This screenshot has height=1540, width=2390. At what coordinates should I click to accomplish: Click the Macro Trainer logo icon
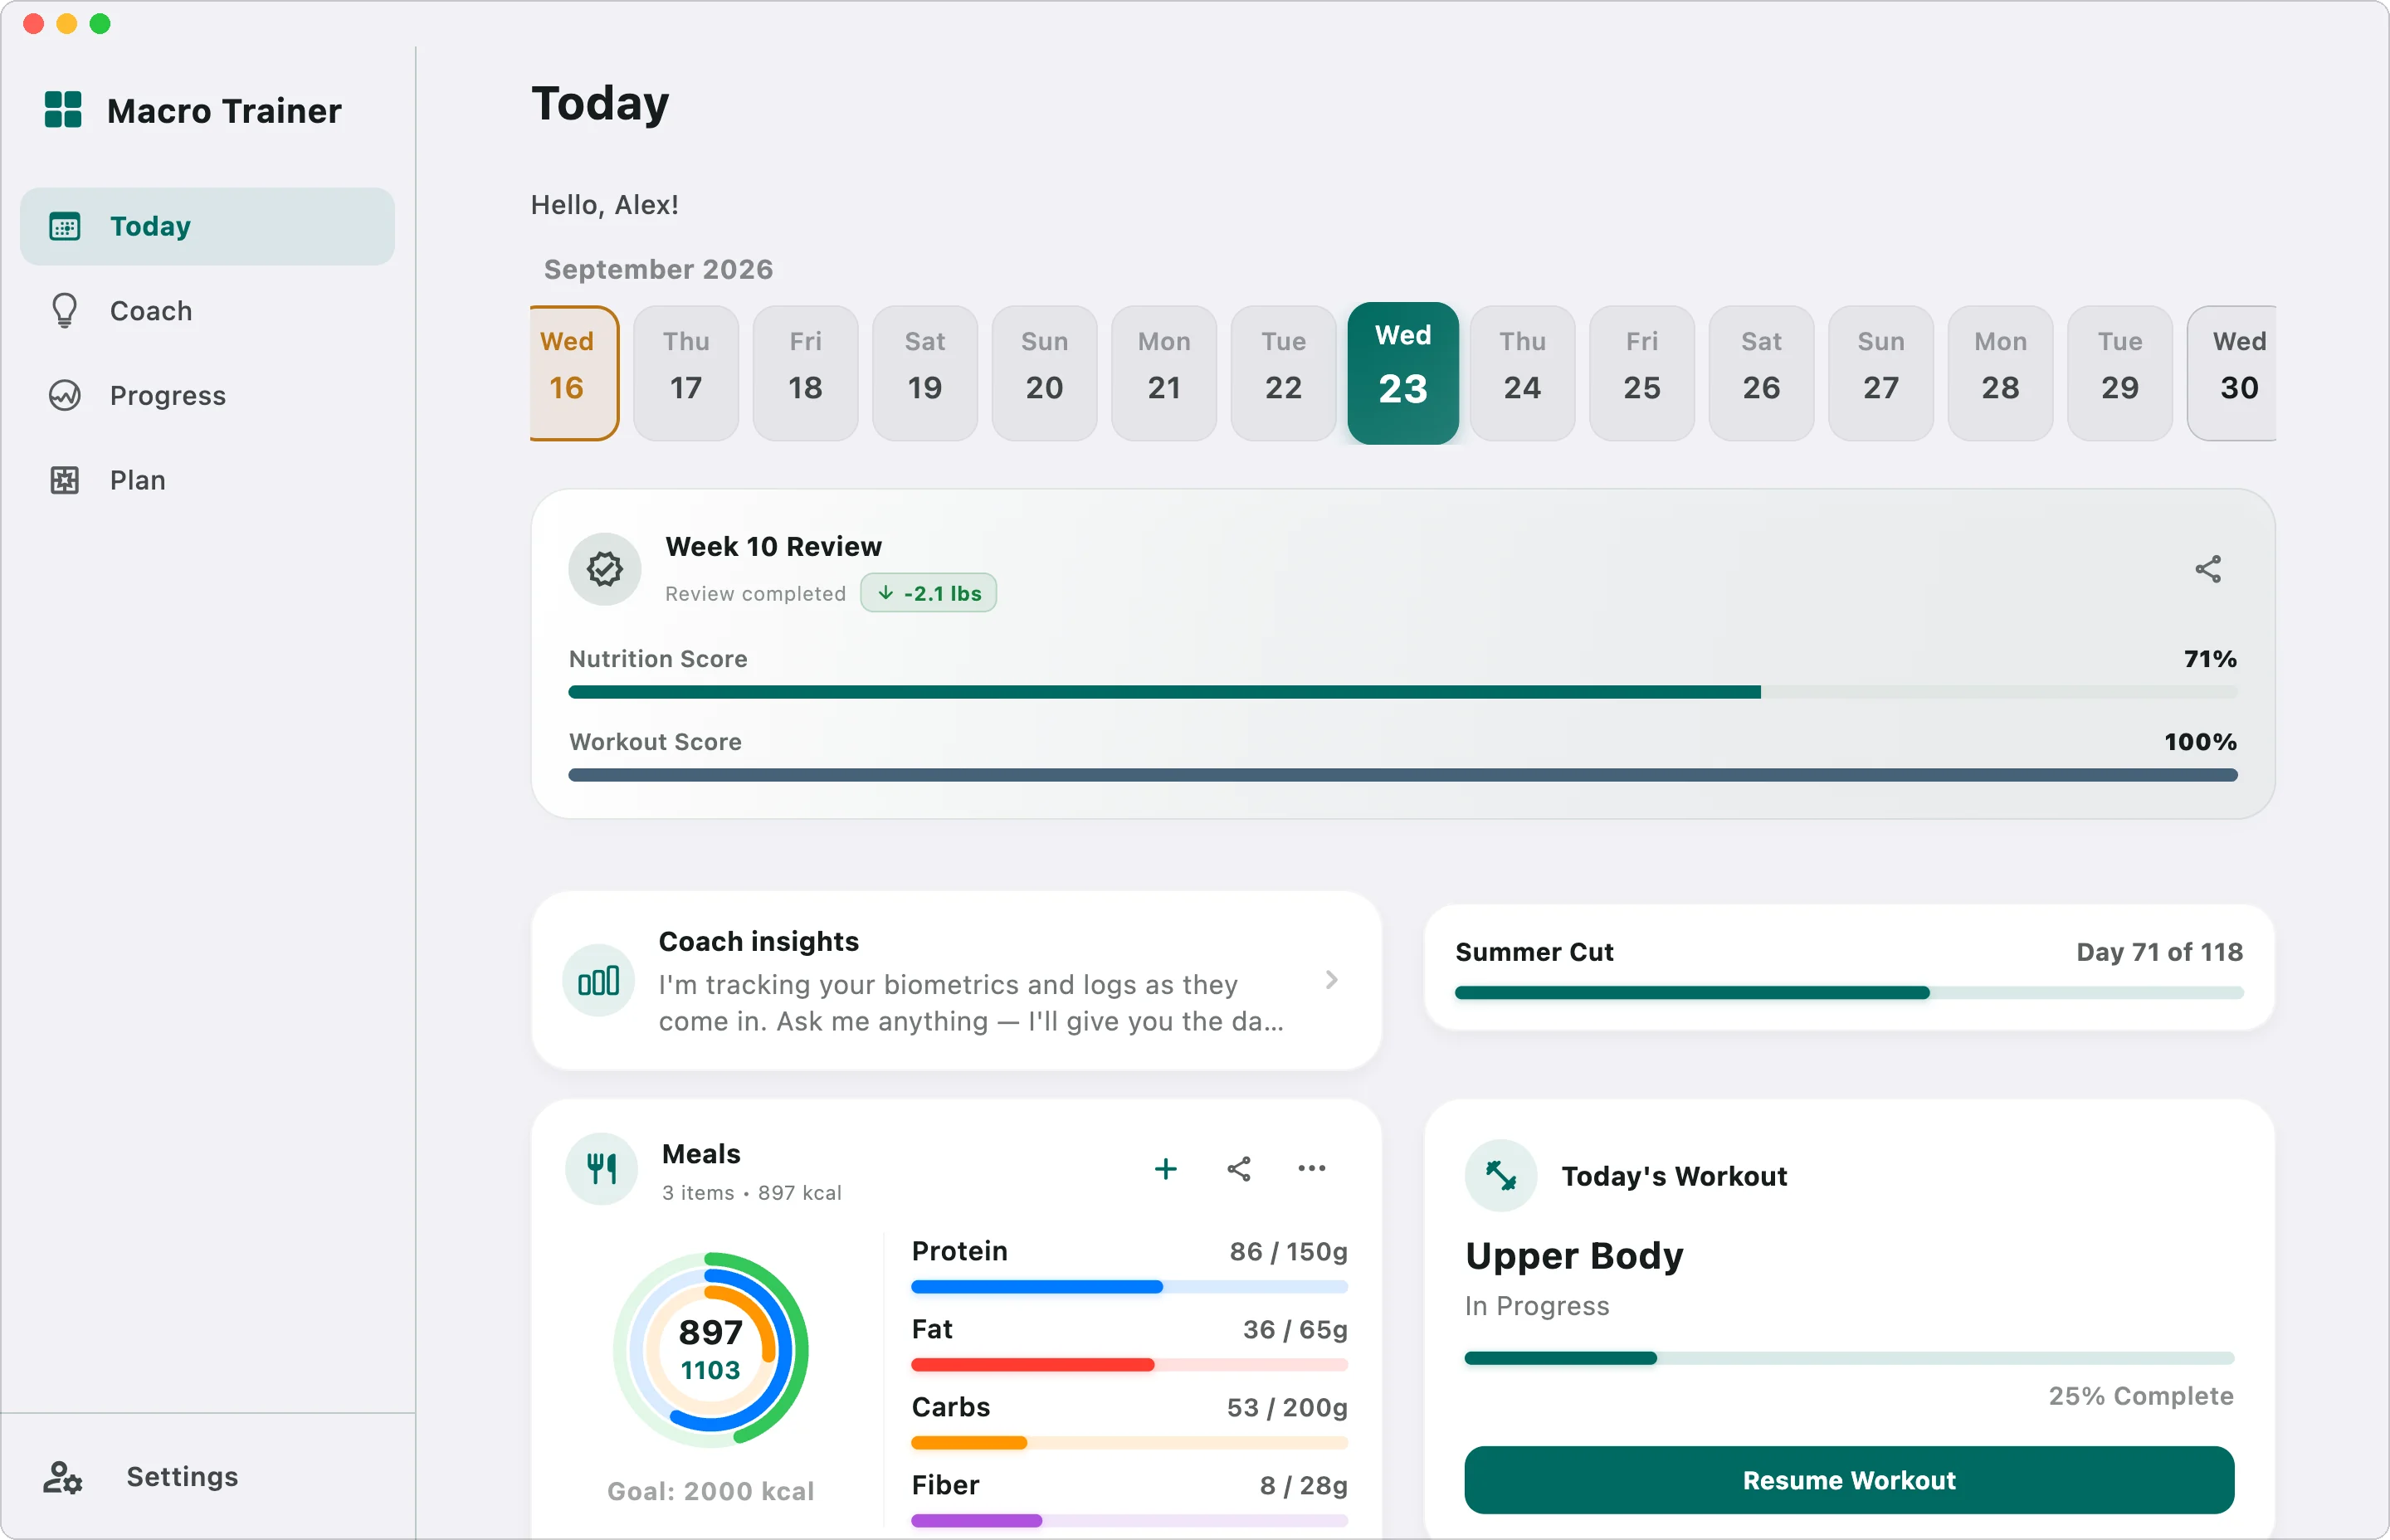point(63,110)
